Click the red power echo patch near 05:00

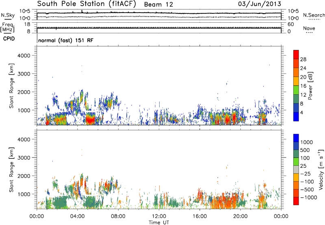90,119
